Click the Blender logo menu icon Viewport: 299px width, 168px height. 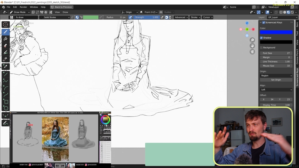3,7
